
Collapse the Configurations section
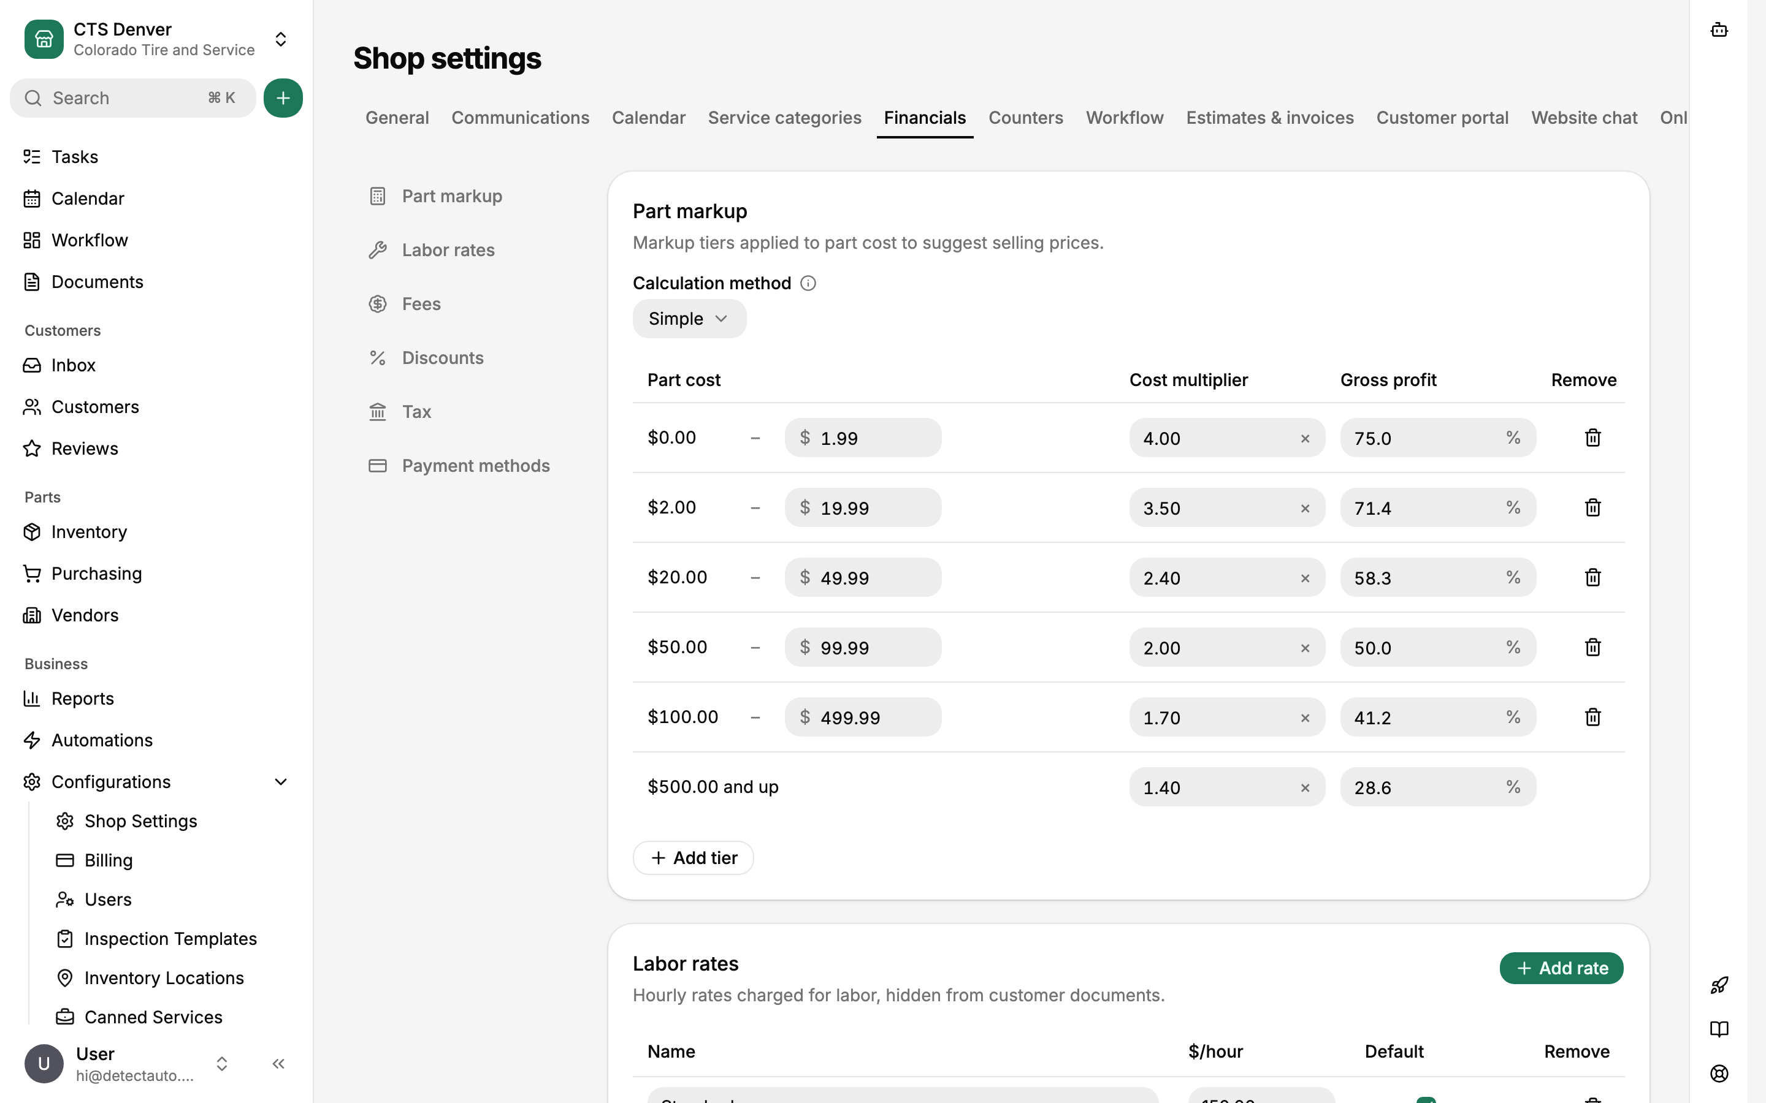(x=281, y=782)
